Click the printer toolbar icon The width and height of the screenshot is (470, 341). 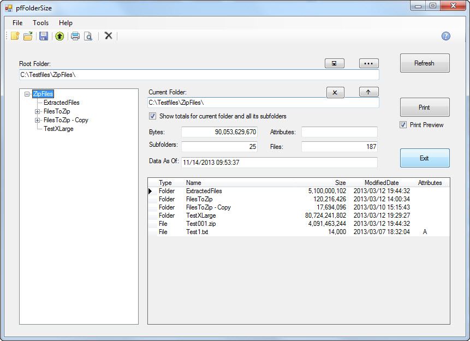point(75,36)
